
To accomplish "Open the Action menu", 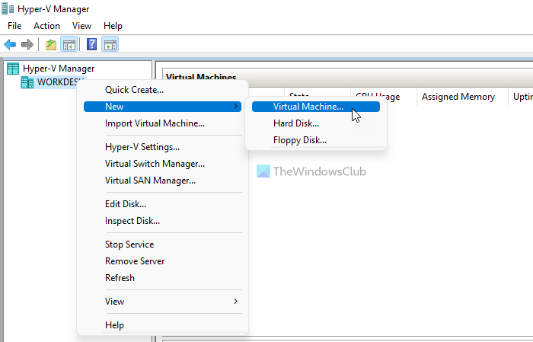I will 46,26.
